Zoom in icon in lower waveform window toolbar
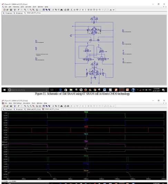Screen dimensions: 168x184 [25, 106]
